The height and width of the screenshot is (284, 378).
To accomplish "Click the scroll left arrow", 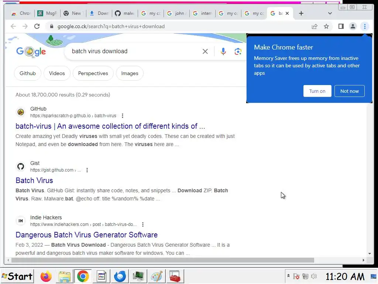I will point(8,260).
